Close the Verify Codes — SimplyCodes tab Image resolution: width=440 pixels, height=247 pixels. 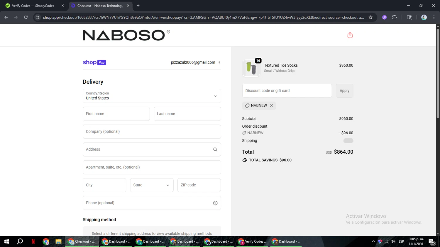(x=62, y=6)
